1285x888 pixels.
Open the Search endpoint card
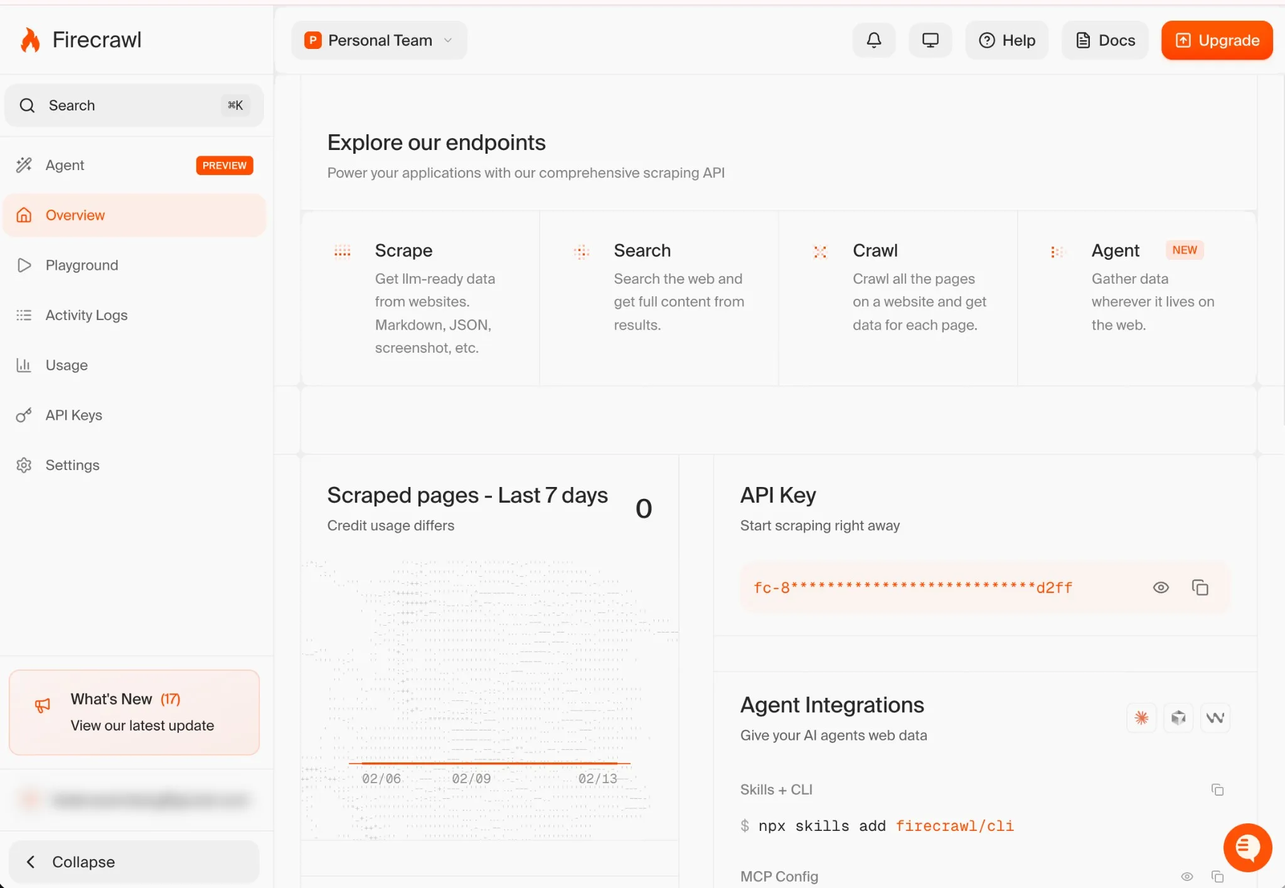tap(659, 298)
